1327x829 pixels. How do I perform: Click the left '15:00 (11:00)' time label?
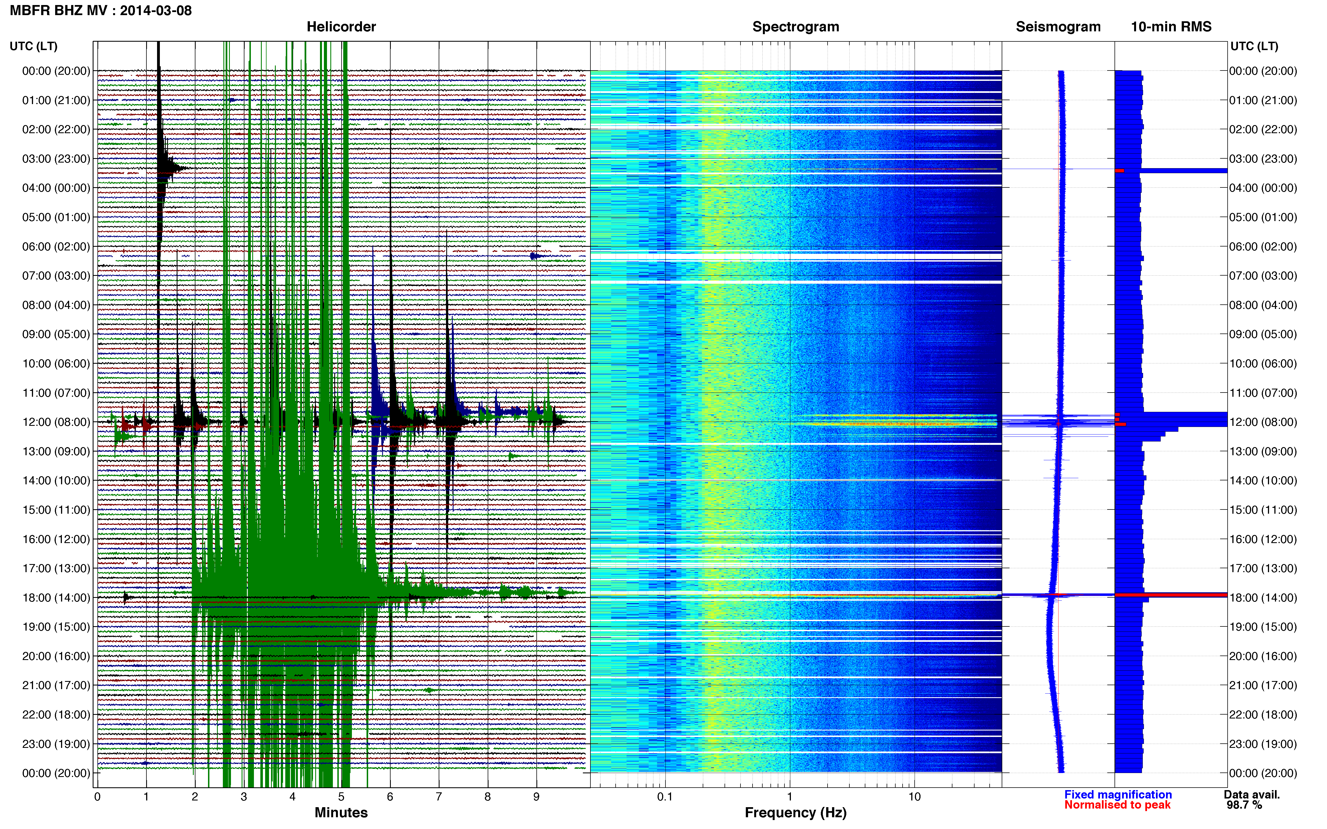(56, 509)
